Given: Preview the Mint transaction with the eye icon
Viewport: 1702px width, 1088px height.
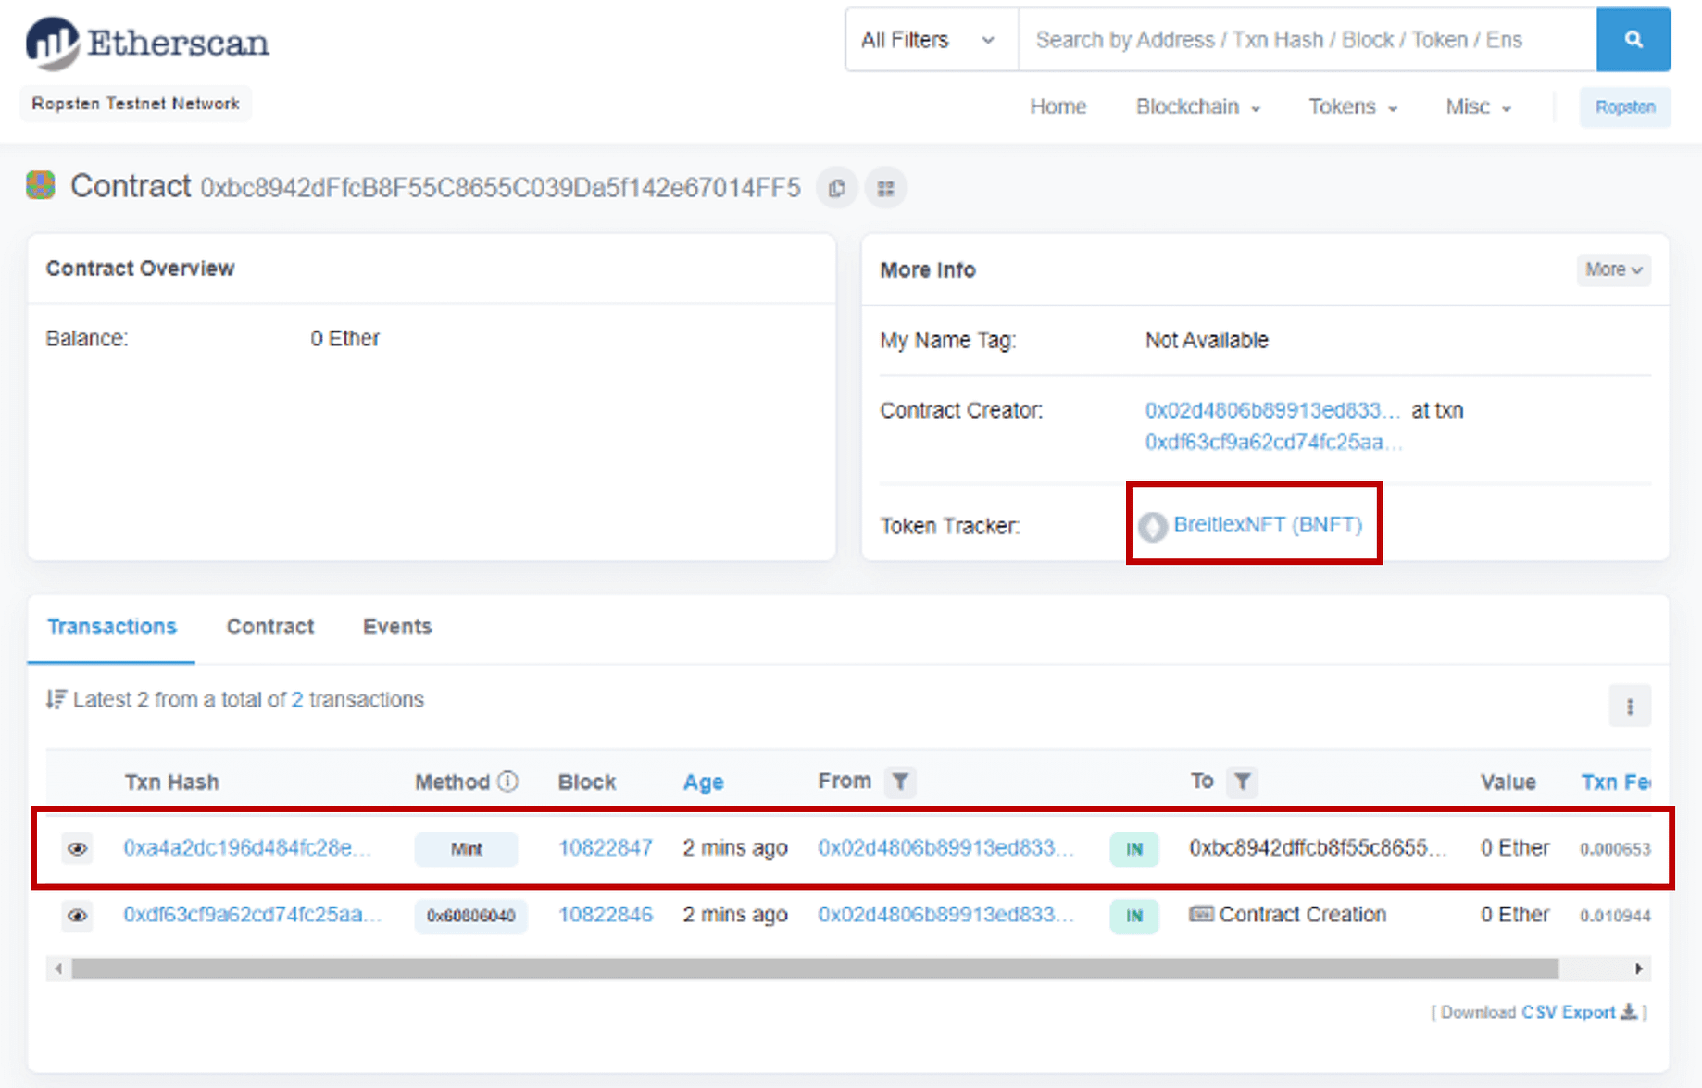Looking at the screenshot, I should click(78, 848).
